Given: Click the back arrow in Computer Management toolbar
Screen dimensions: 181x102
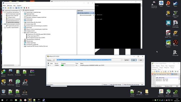Looking at the screenshot, I should tap(3, 8).
